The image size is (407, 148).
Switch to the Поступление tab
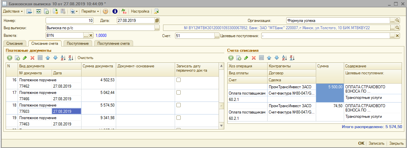78,43
